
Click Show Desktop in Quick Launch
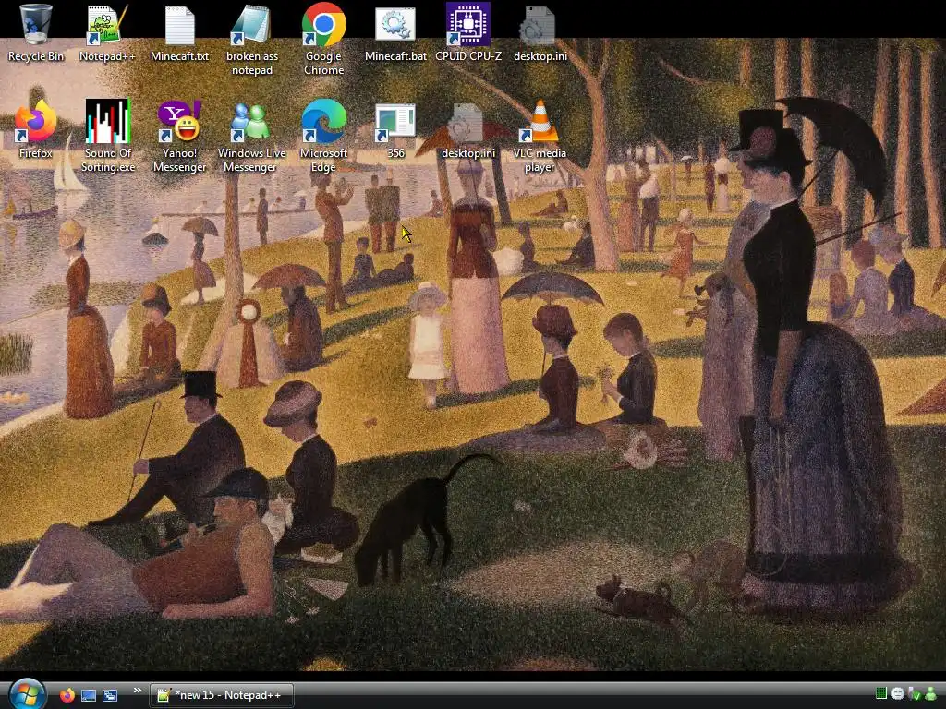pyautogui.click(x=89, y=695)
